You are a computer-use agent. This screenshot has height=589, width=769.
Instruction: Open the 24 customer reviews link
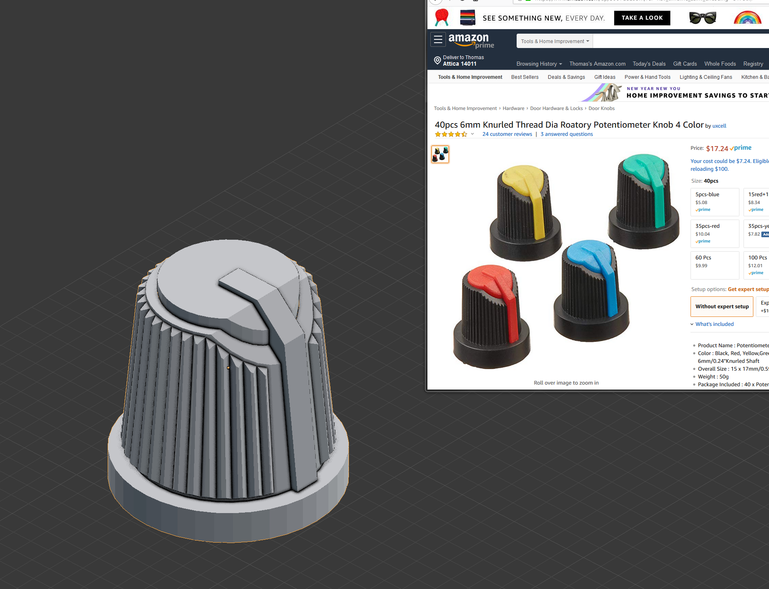[x=507, y=134]
